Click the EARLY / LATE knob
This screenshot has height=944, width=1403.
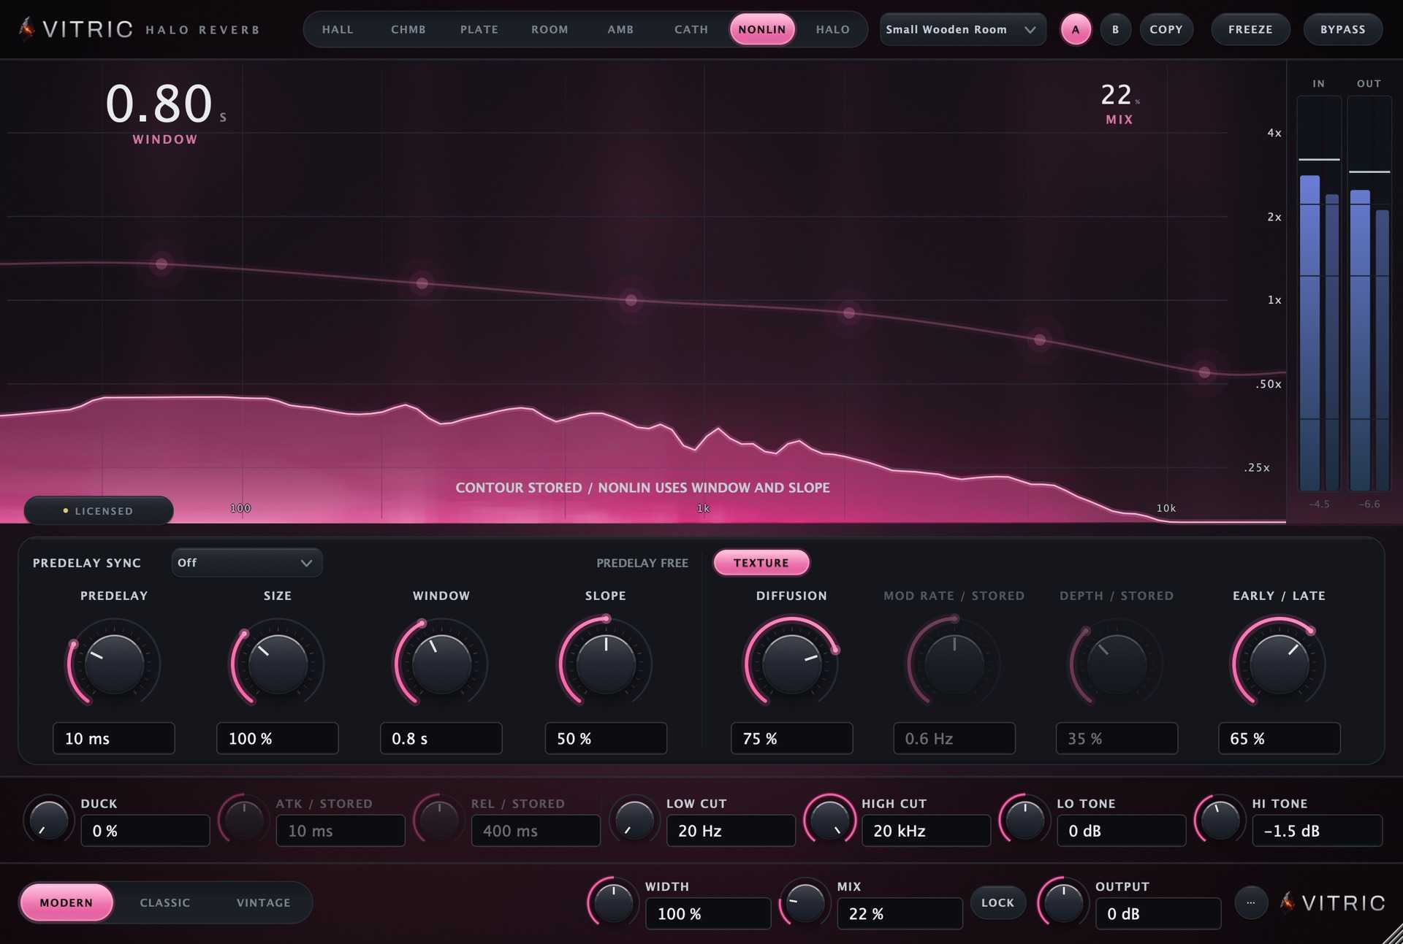pos(1280,664)
